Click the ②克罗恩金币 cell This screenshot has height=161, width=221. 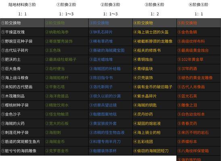(x=67, y=151)
